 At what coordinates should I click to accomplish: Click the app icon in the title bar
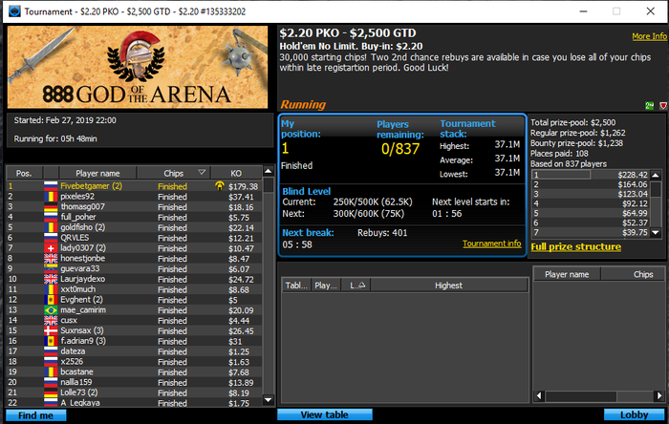tap(14, 11)
